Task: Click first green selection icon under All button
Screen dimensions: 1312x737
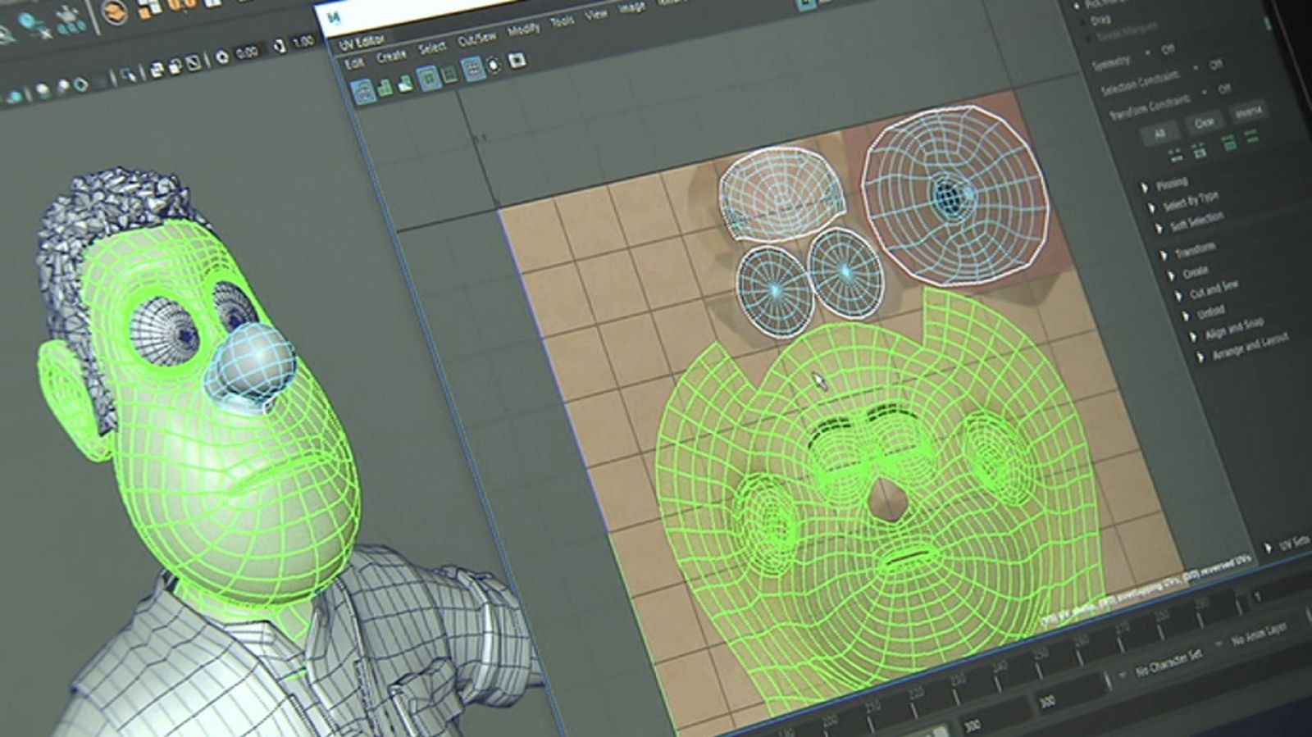Action: [1174, 154]
